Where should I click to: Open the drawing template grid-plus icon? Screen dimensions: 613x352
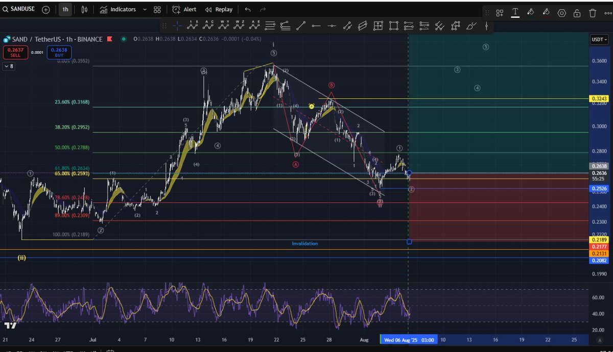pyautogui.click(x=500, y=13)
